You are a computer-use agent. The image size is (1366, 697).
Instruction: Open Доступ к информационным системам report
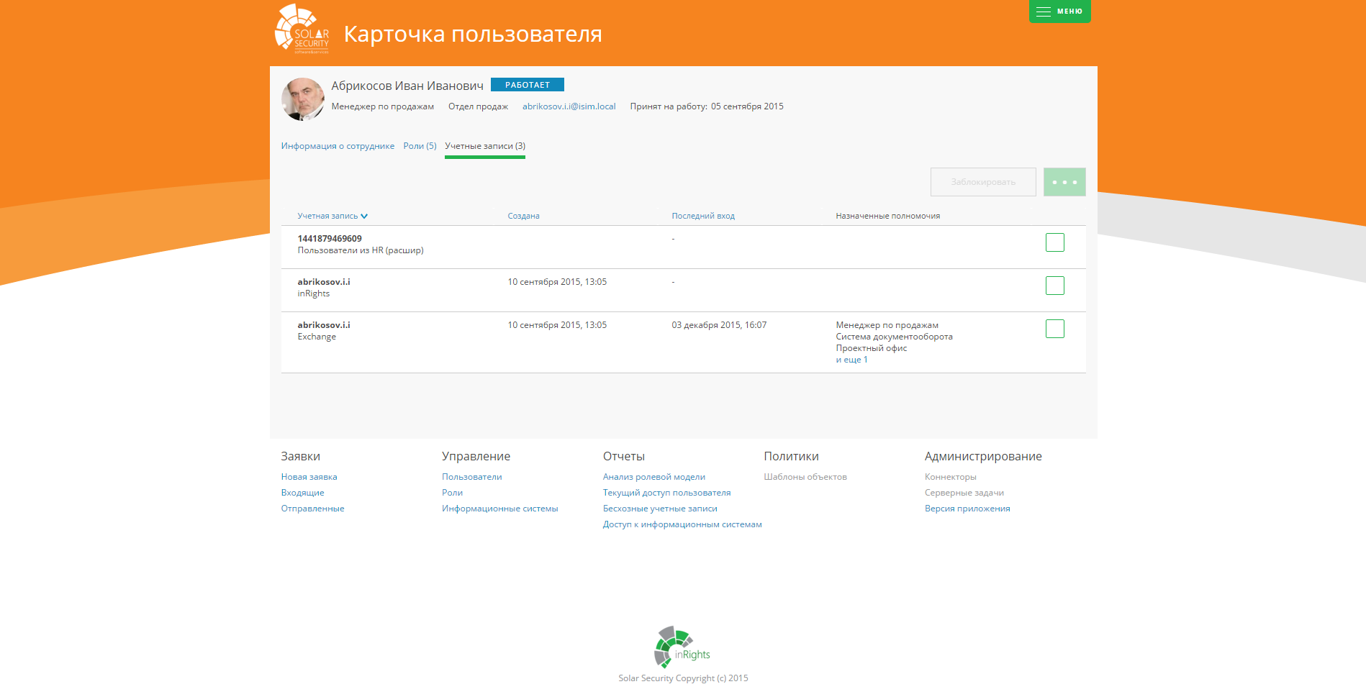tap(682, 524)
